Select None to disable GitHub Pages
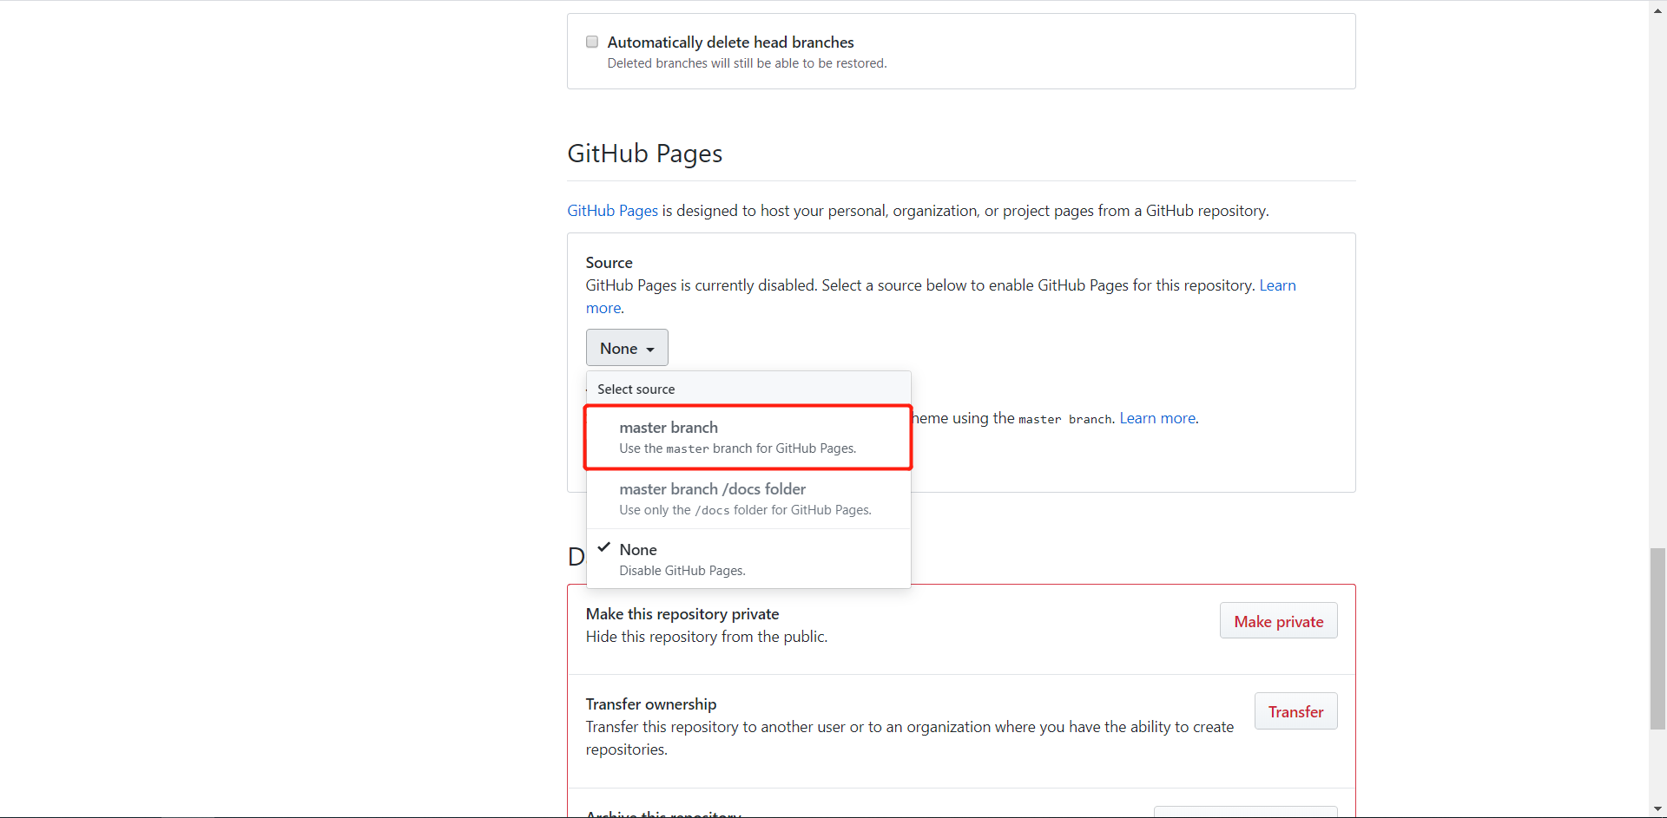 click(x=748, y=560)
